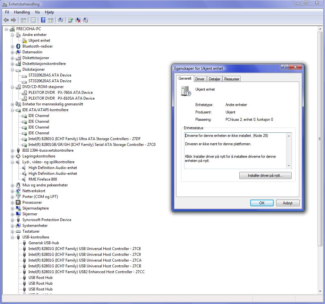Expand the Nettverkskort category
This screenshot has height=304, width=325.
coord(12,191)
